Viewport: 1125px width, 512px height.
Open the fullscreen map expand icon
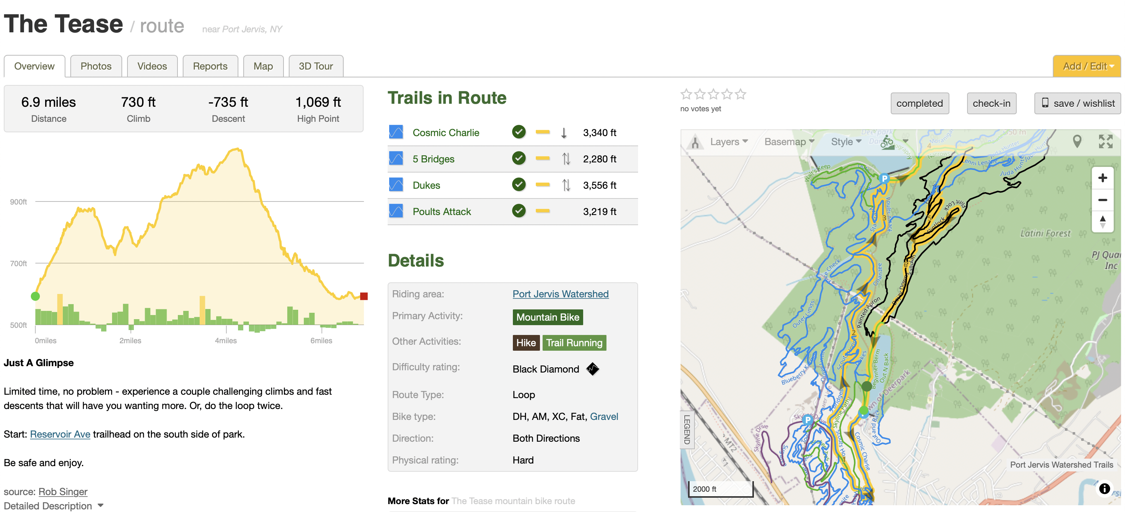coord(1105,141)
